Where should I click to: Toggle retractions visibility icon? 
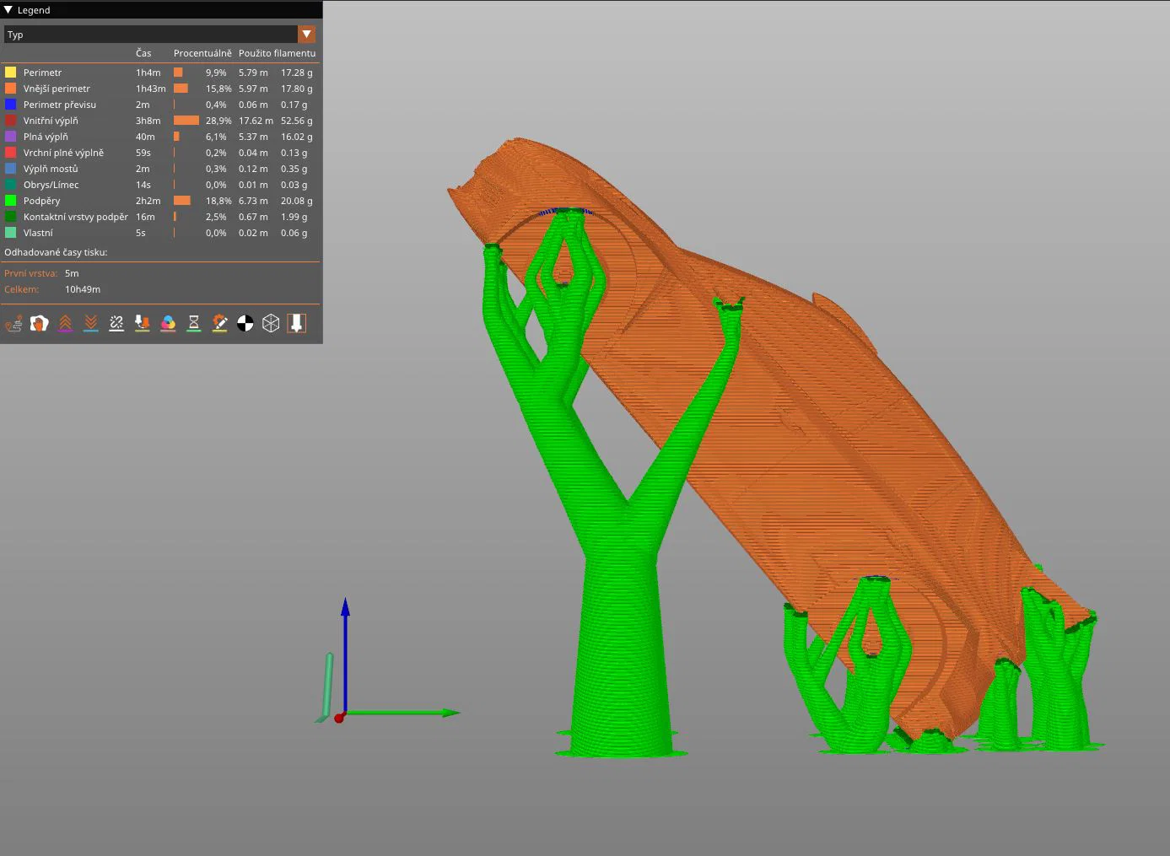coord(65,323)
